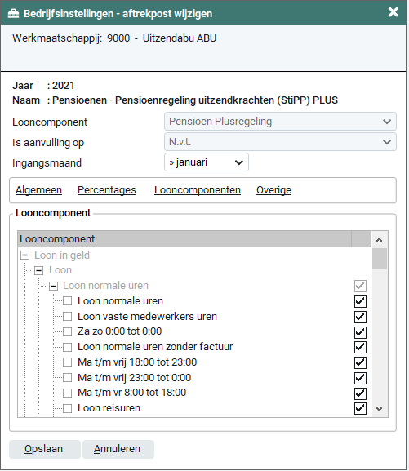Open the Looncomponent Pensioen Plusregeling dropdown
The width and height of the screenshot is (409, 471).
click(x=280, y=122)
